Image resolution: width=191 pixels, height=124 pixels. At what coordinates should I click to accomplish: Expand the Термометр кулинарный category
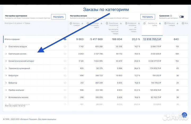[x=6, y=68]
